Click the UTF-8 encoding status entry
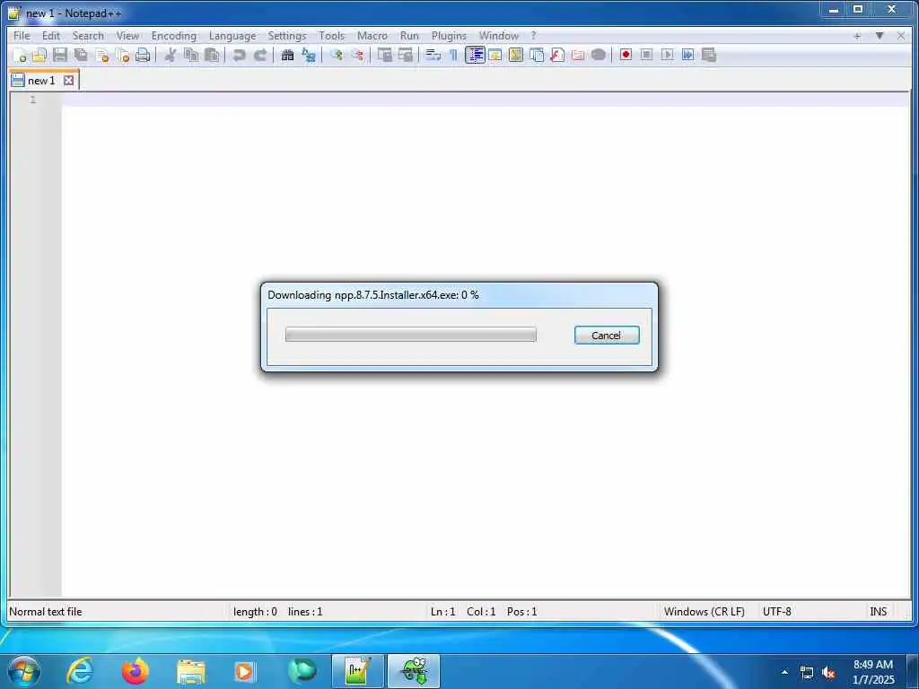This screenshot has height=689, width=919. click(x=777, y=612)
